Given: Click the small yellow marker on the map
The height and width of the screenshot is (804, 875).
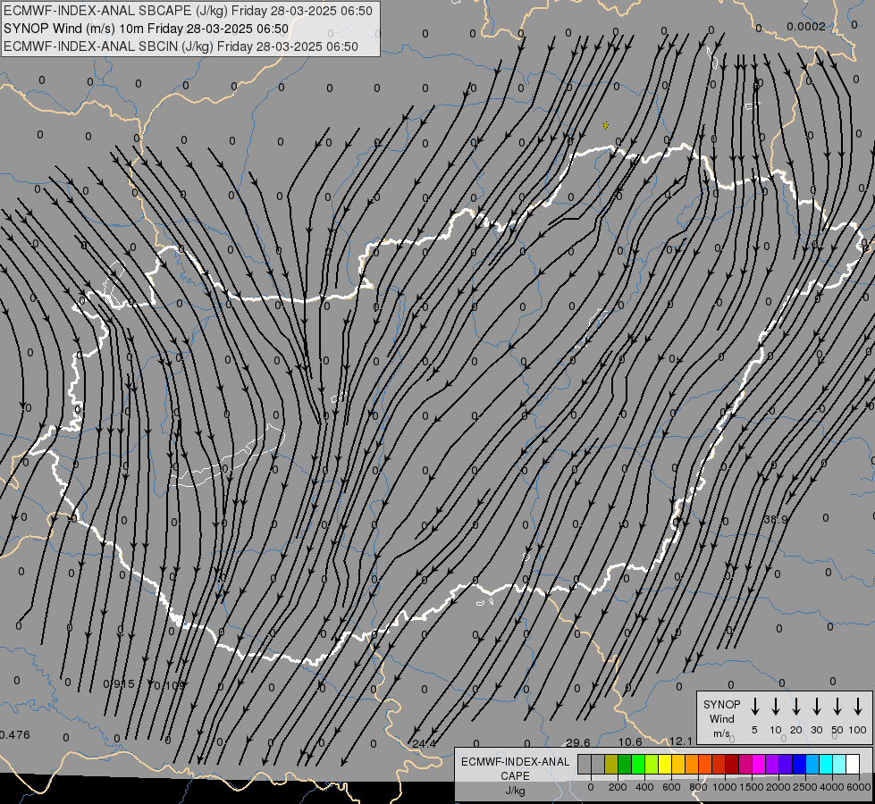Looking at the screenshot, I should coord(605,126).
